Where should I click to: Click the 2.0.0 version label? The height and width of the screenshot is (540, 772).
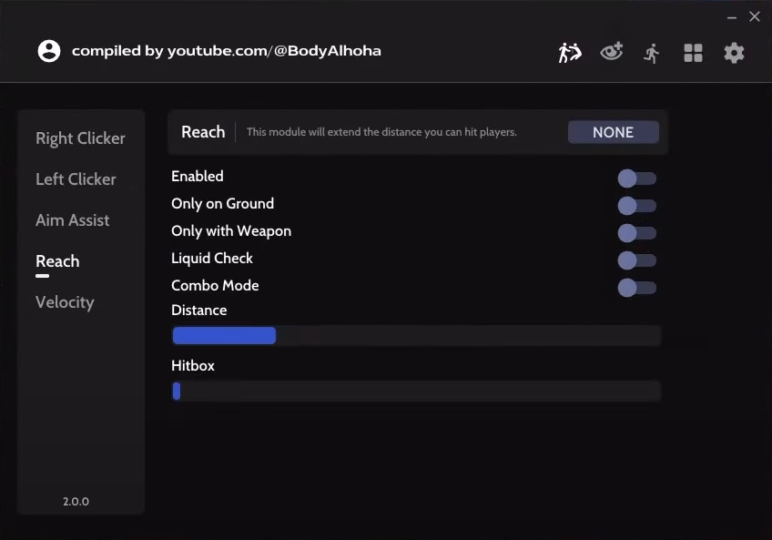pos(76,502)
